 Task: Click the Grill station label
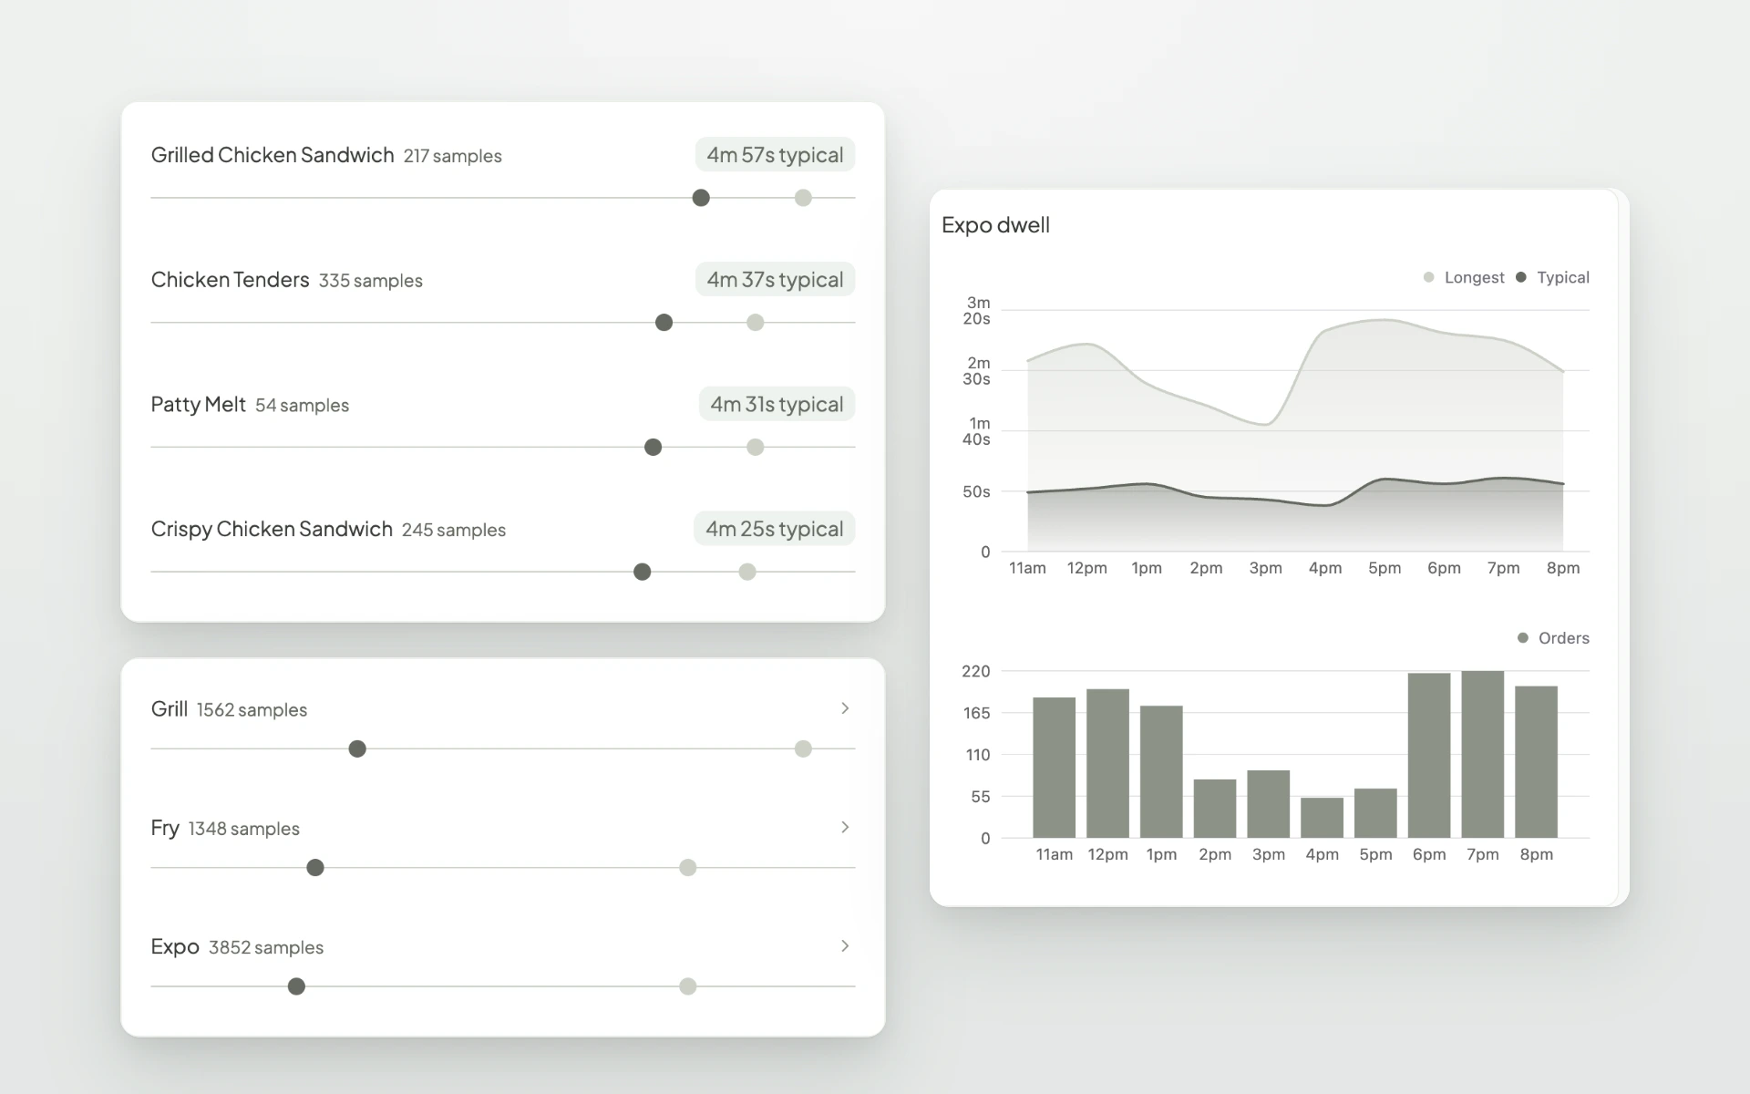170,709
